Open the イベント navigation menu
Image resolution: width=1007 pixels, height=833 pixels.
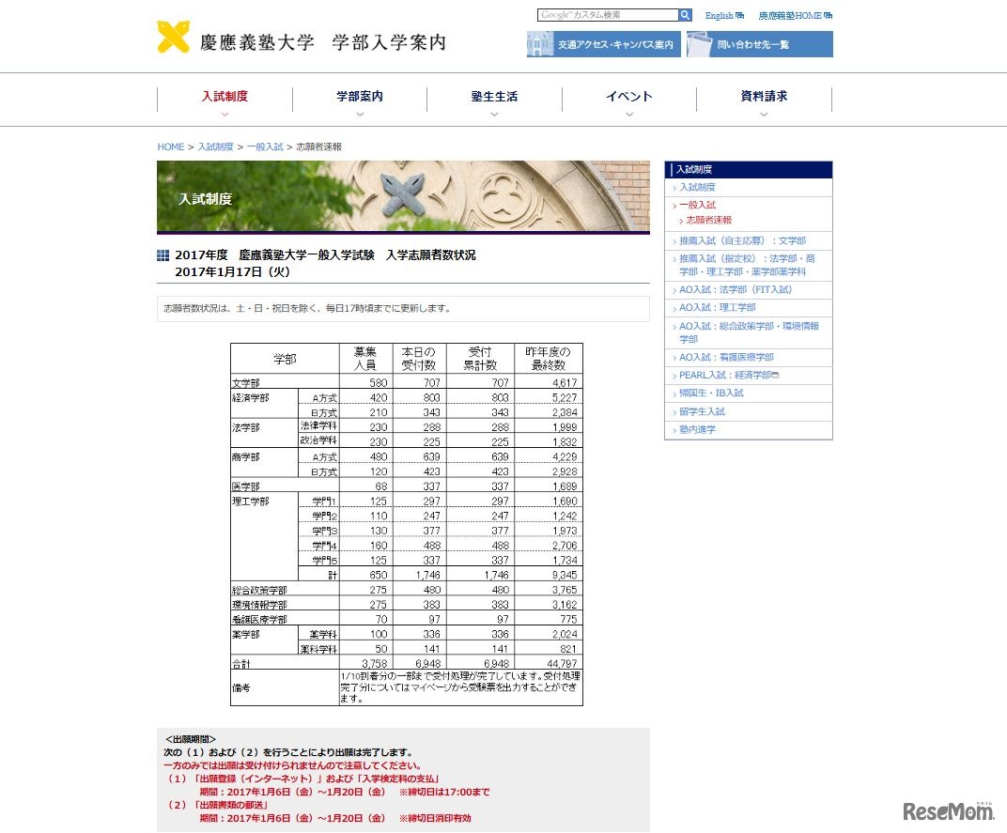coord(629,97)
